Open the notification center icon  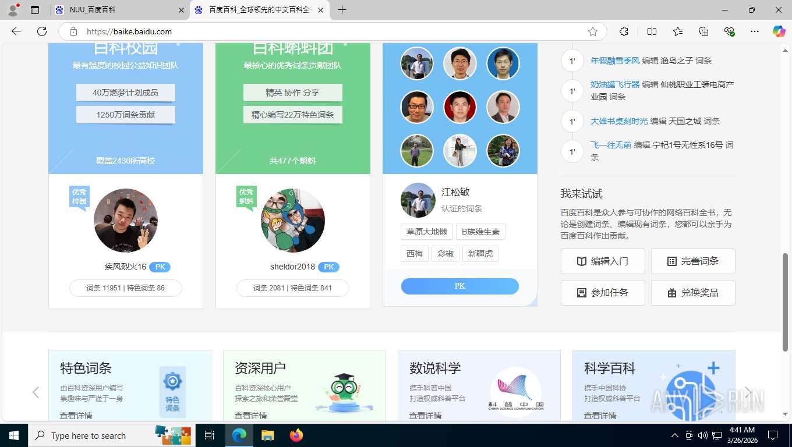pyautogui.click(x=773, y=435)
